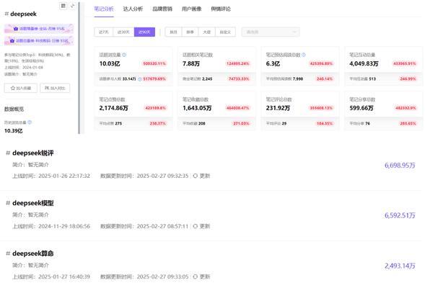Select the 按季 period option

(x=190, y=32)
